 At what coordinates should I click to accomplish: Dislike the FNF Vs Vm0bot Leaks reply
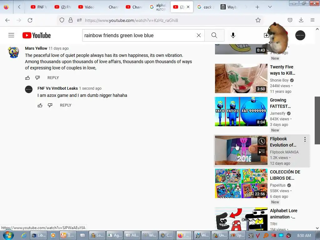(x=50, y=105)
